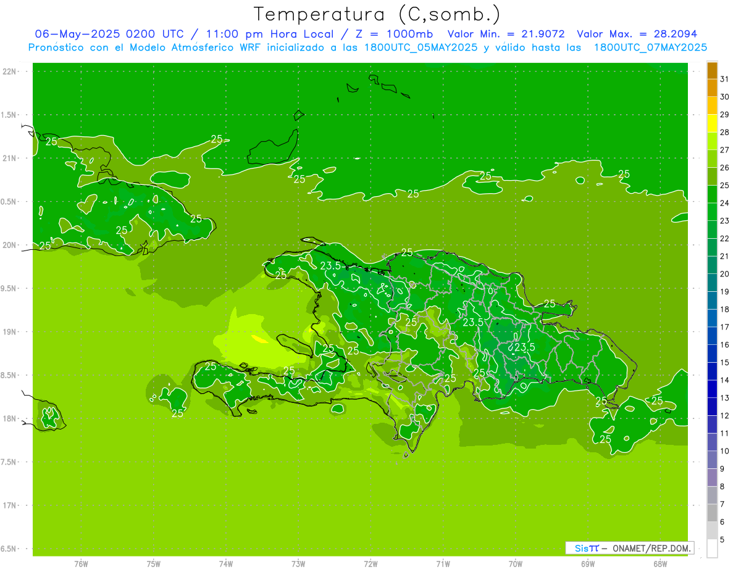Viewport: 741px width, 572px height.
Task: Click the '74W' longitude axis label
Action: coord(226,563)
